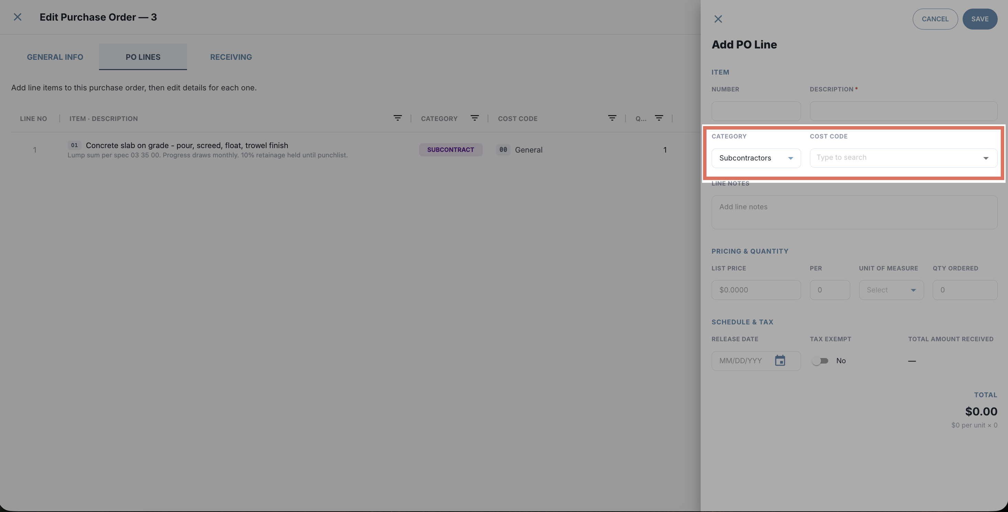Toggle the Tax Exempt switch

pos(820,361)
